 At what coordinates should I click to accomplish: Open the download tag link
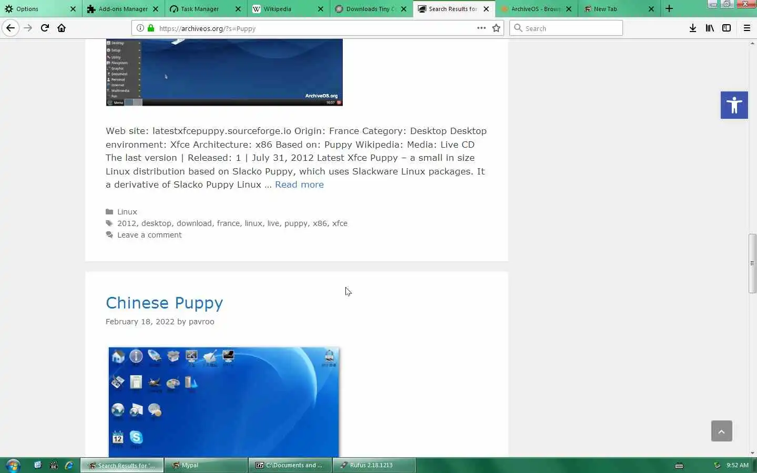point(194,223)
